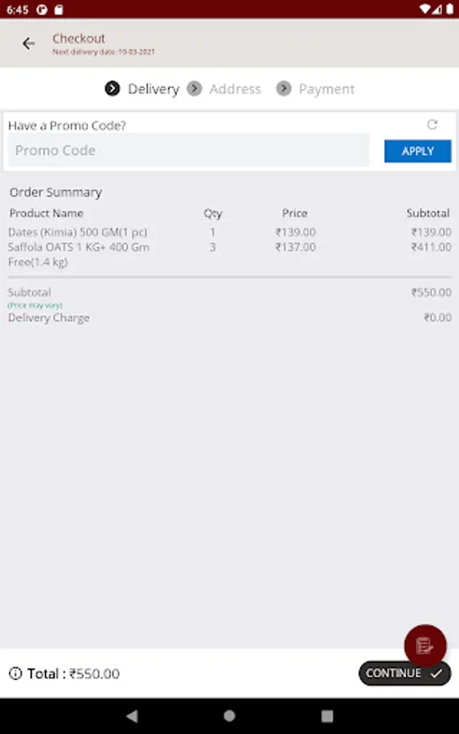The height and width of the screenshot is (734, 459).
Task: Tap the back arrow in Checkout header
Action: [x=29, y=43]
